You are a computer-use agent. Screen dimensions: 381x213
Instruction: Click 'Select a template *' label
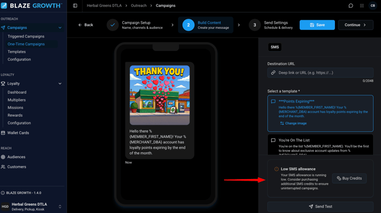(283, 91)
